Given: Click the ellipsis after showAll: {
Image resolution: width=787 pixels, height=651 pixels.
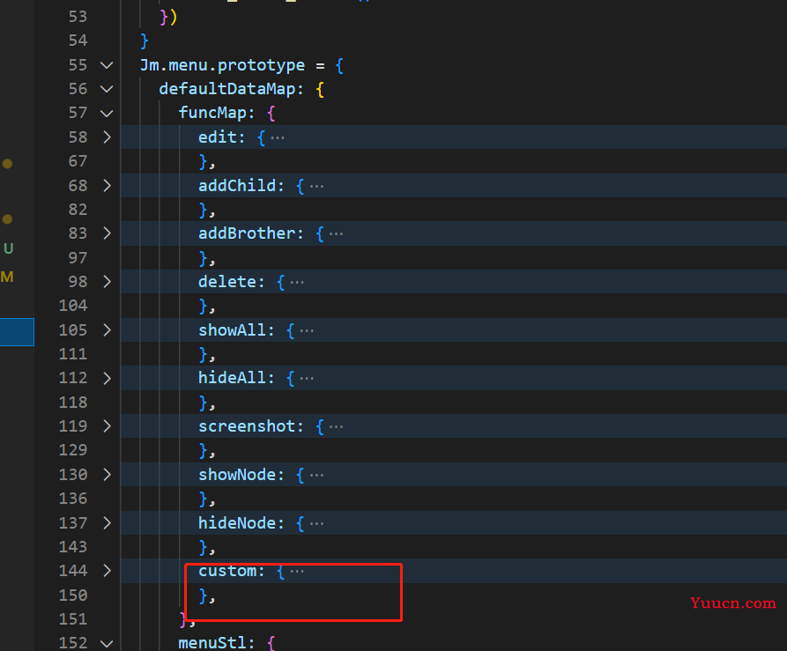Looking at the screenshot, I should tap(307, 330).
